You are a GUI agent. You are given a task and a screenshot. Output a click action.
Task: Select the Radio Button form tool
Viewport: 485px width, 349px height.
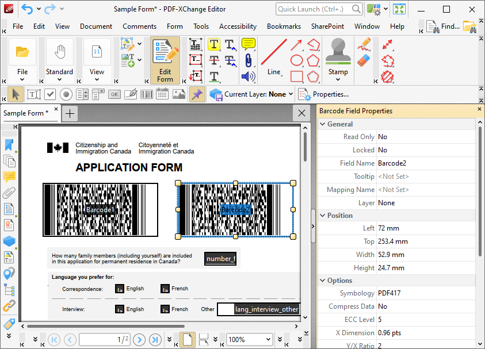click(66, 94)
